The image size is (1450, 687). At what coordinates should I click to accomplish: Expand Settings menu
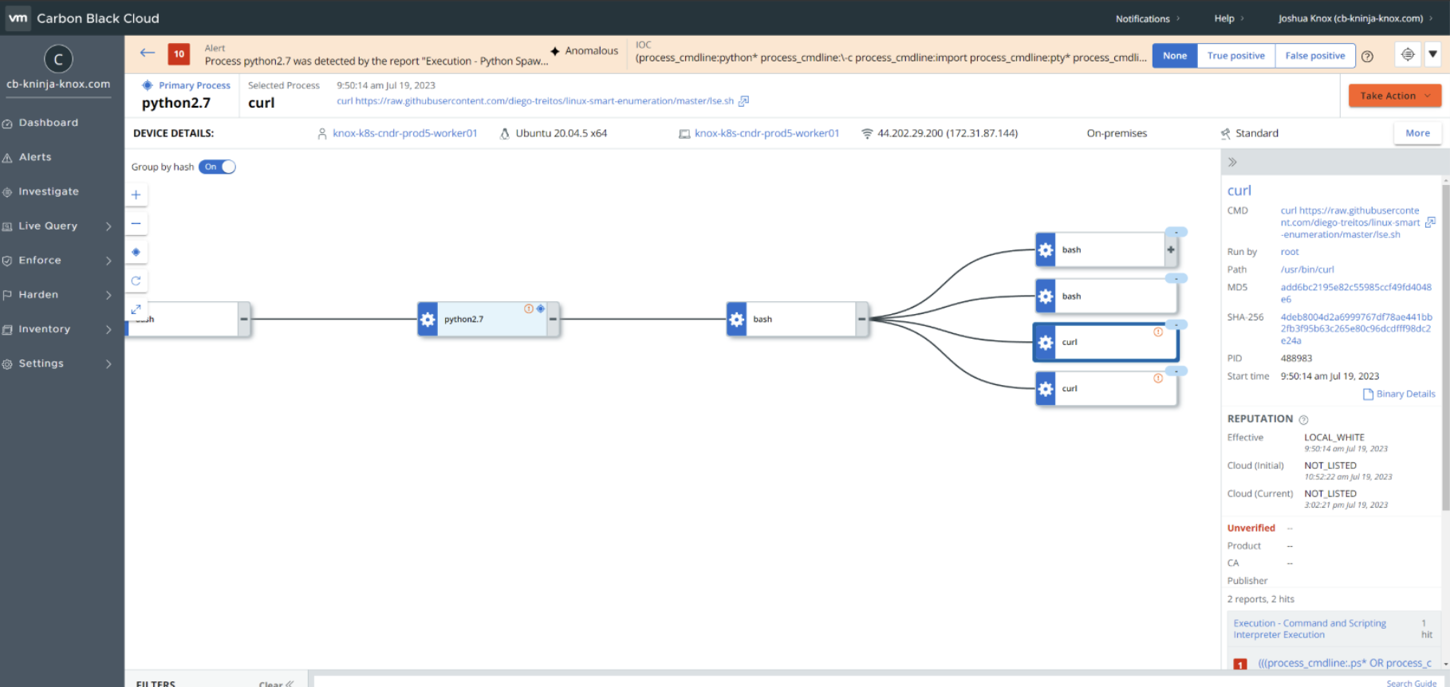pyautogui.click(x=108, y=363)
